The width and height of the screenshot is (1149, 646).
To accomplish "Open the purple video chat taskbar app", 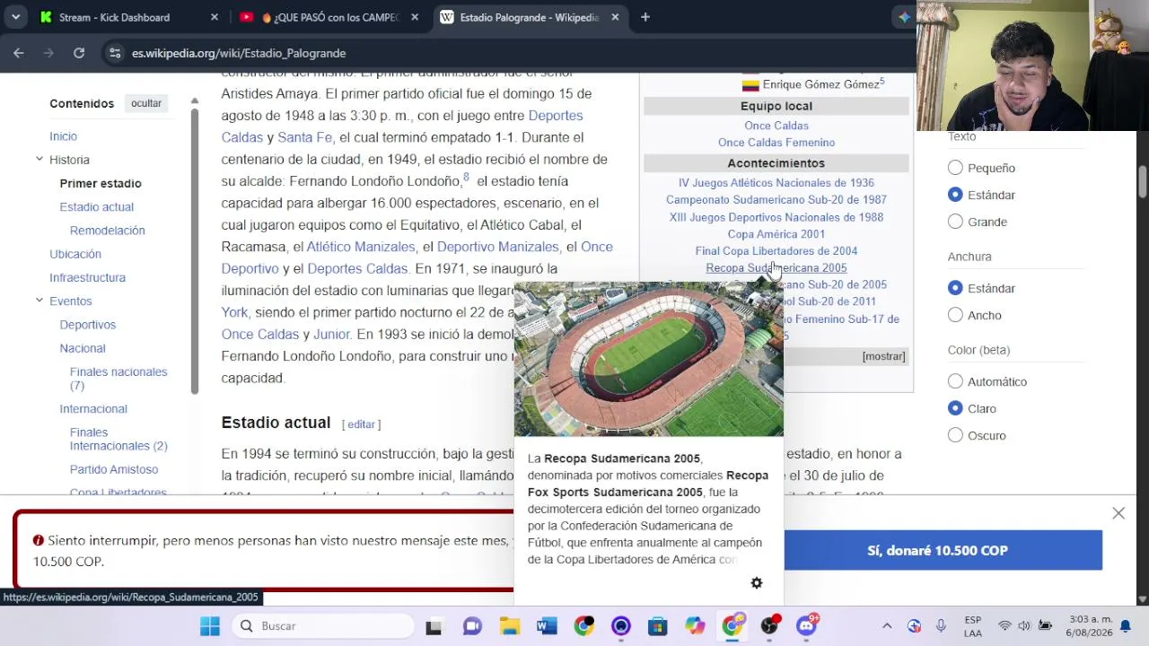I will 472,626.
